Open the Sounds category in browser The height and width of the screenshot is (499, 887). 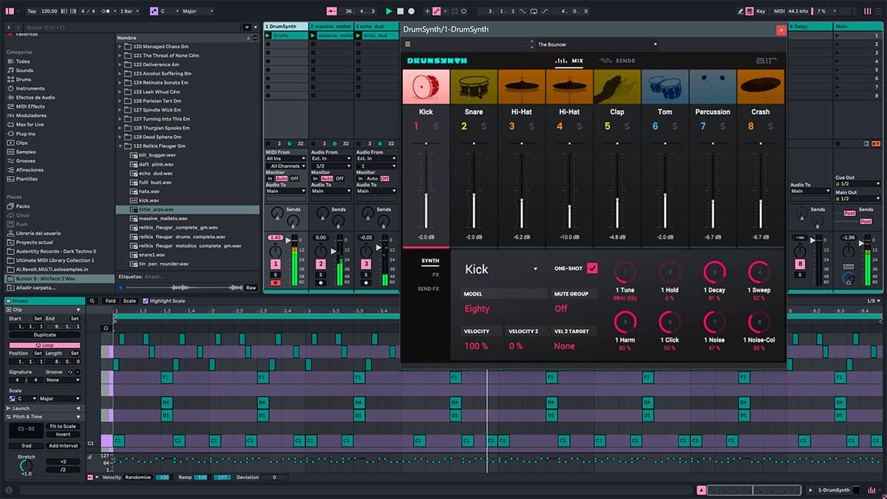point(24,70)
